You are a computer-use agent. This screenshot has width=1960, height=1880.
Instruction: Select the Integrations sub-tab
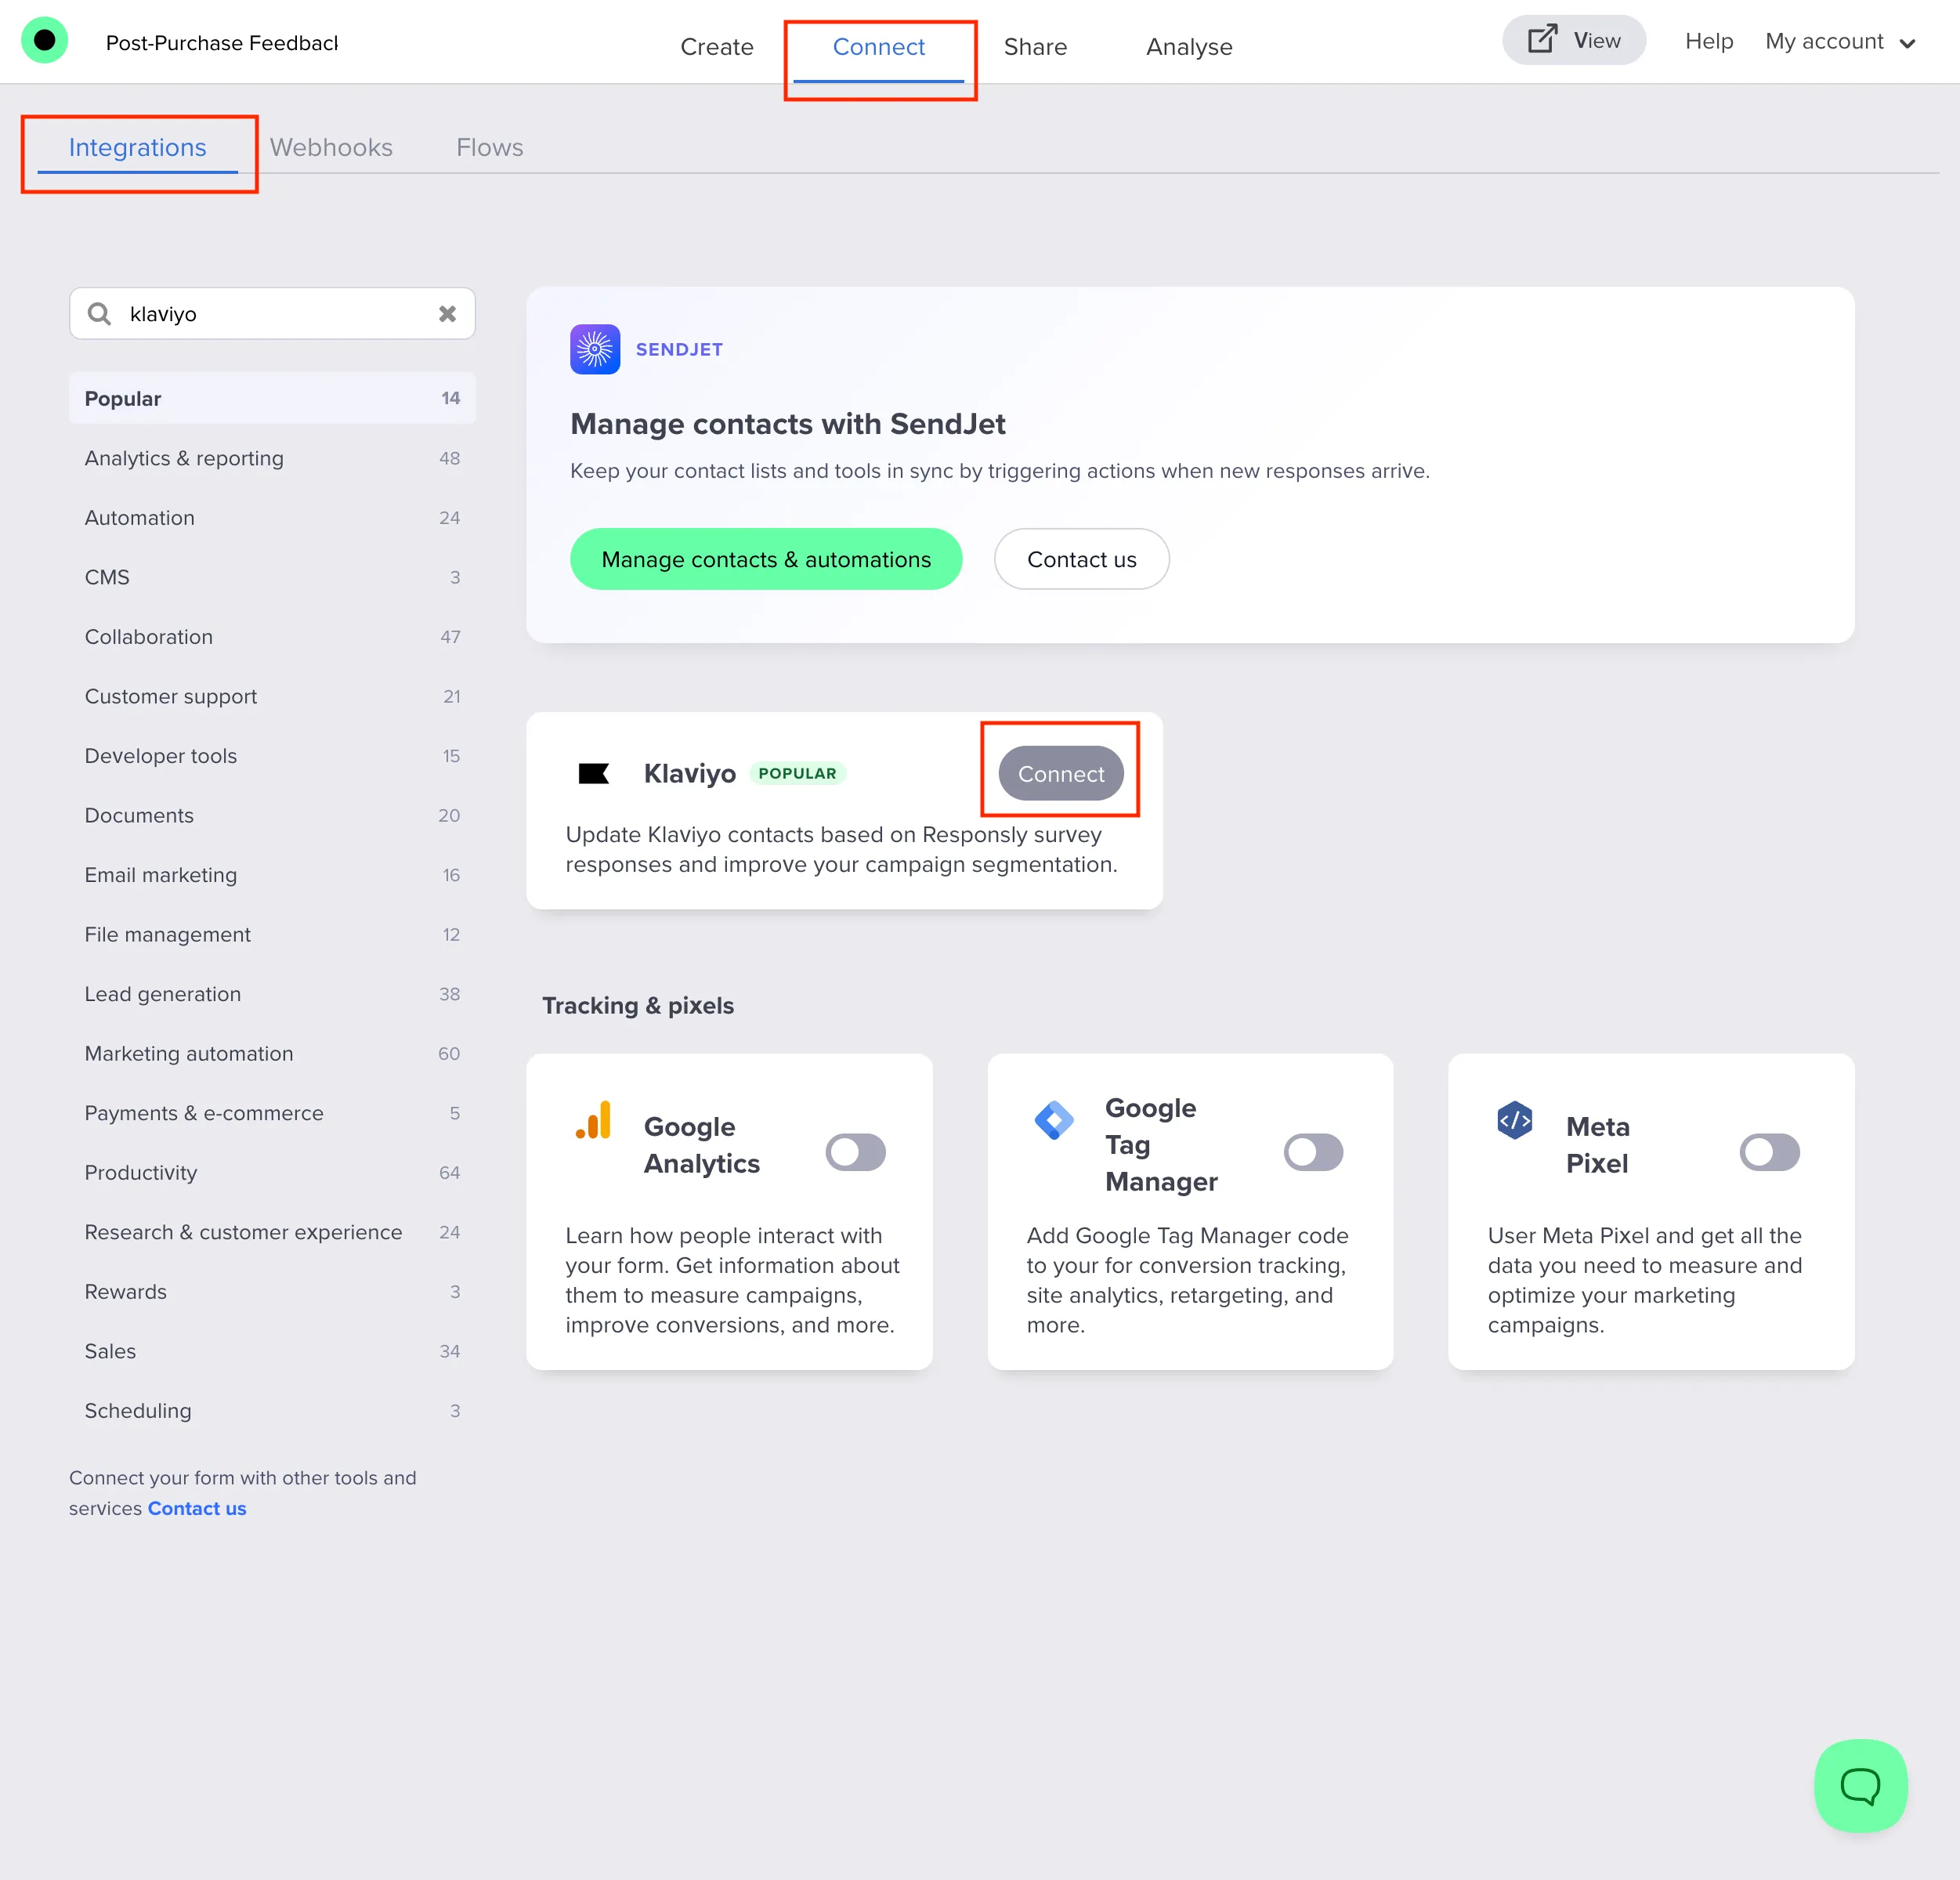[x=137, y=147]
